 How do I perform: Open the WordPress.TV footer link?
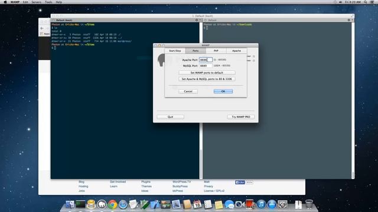pyautogui.click(x=181, y=182)
